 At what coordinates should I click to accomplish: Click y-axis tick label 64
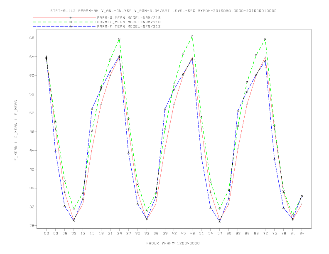(x=32, y=56)
